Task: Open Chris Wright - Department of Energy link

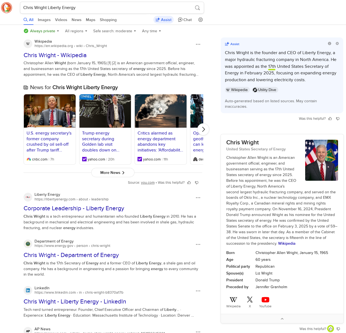Action: tap(71, 255)
